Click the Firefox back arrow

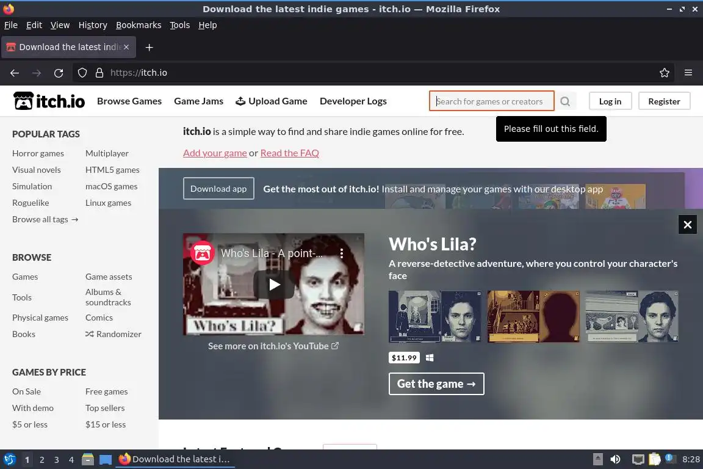point(15,73)
